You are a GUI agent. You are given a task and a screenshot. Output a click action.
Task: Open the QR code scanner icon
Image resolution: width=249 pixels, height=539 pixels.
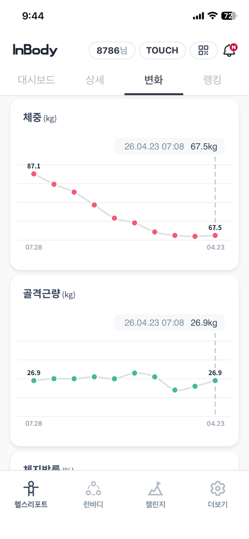coord(204,51)
